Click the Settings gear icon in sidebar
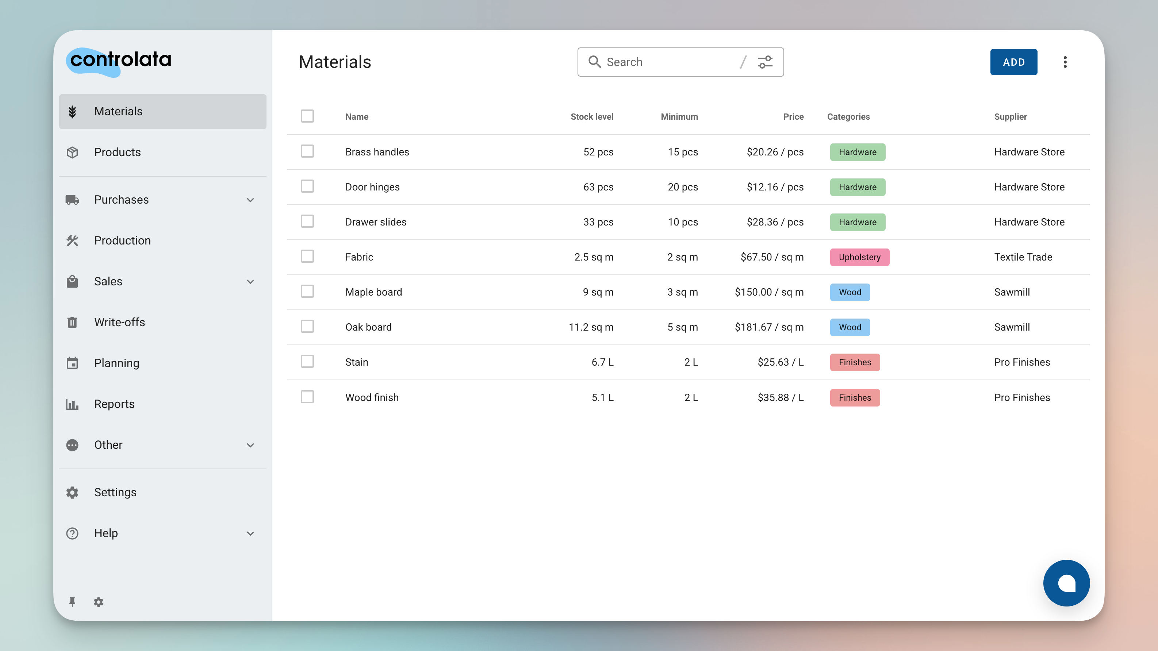 (72, 492)
